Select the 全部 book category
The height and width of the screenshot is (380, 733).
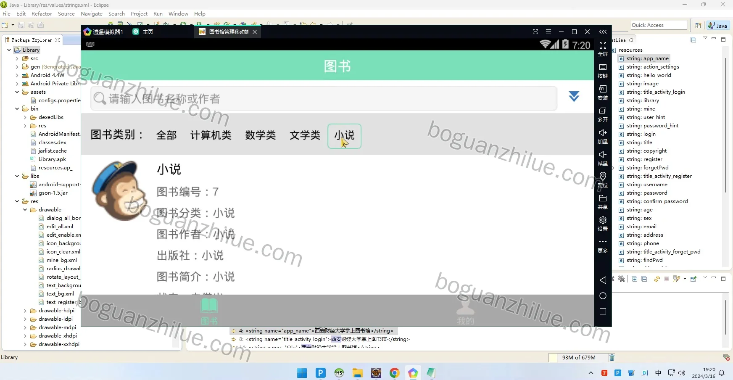[166, 135]
